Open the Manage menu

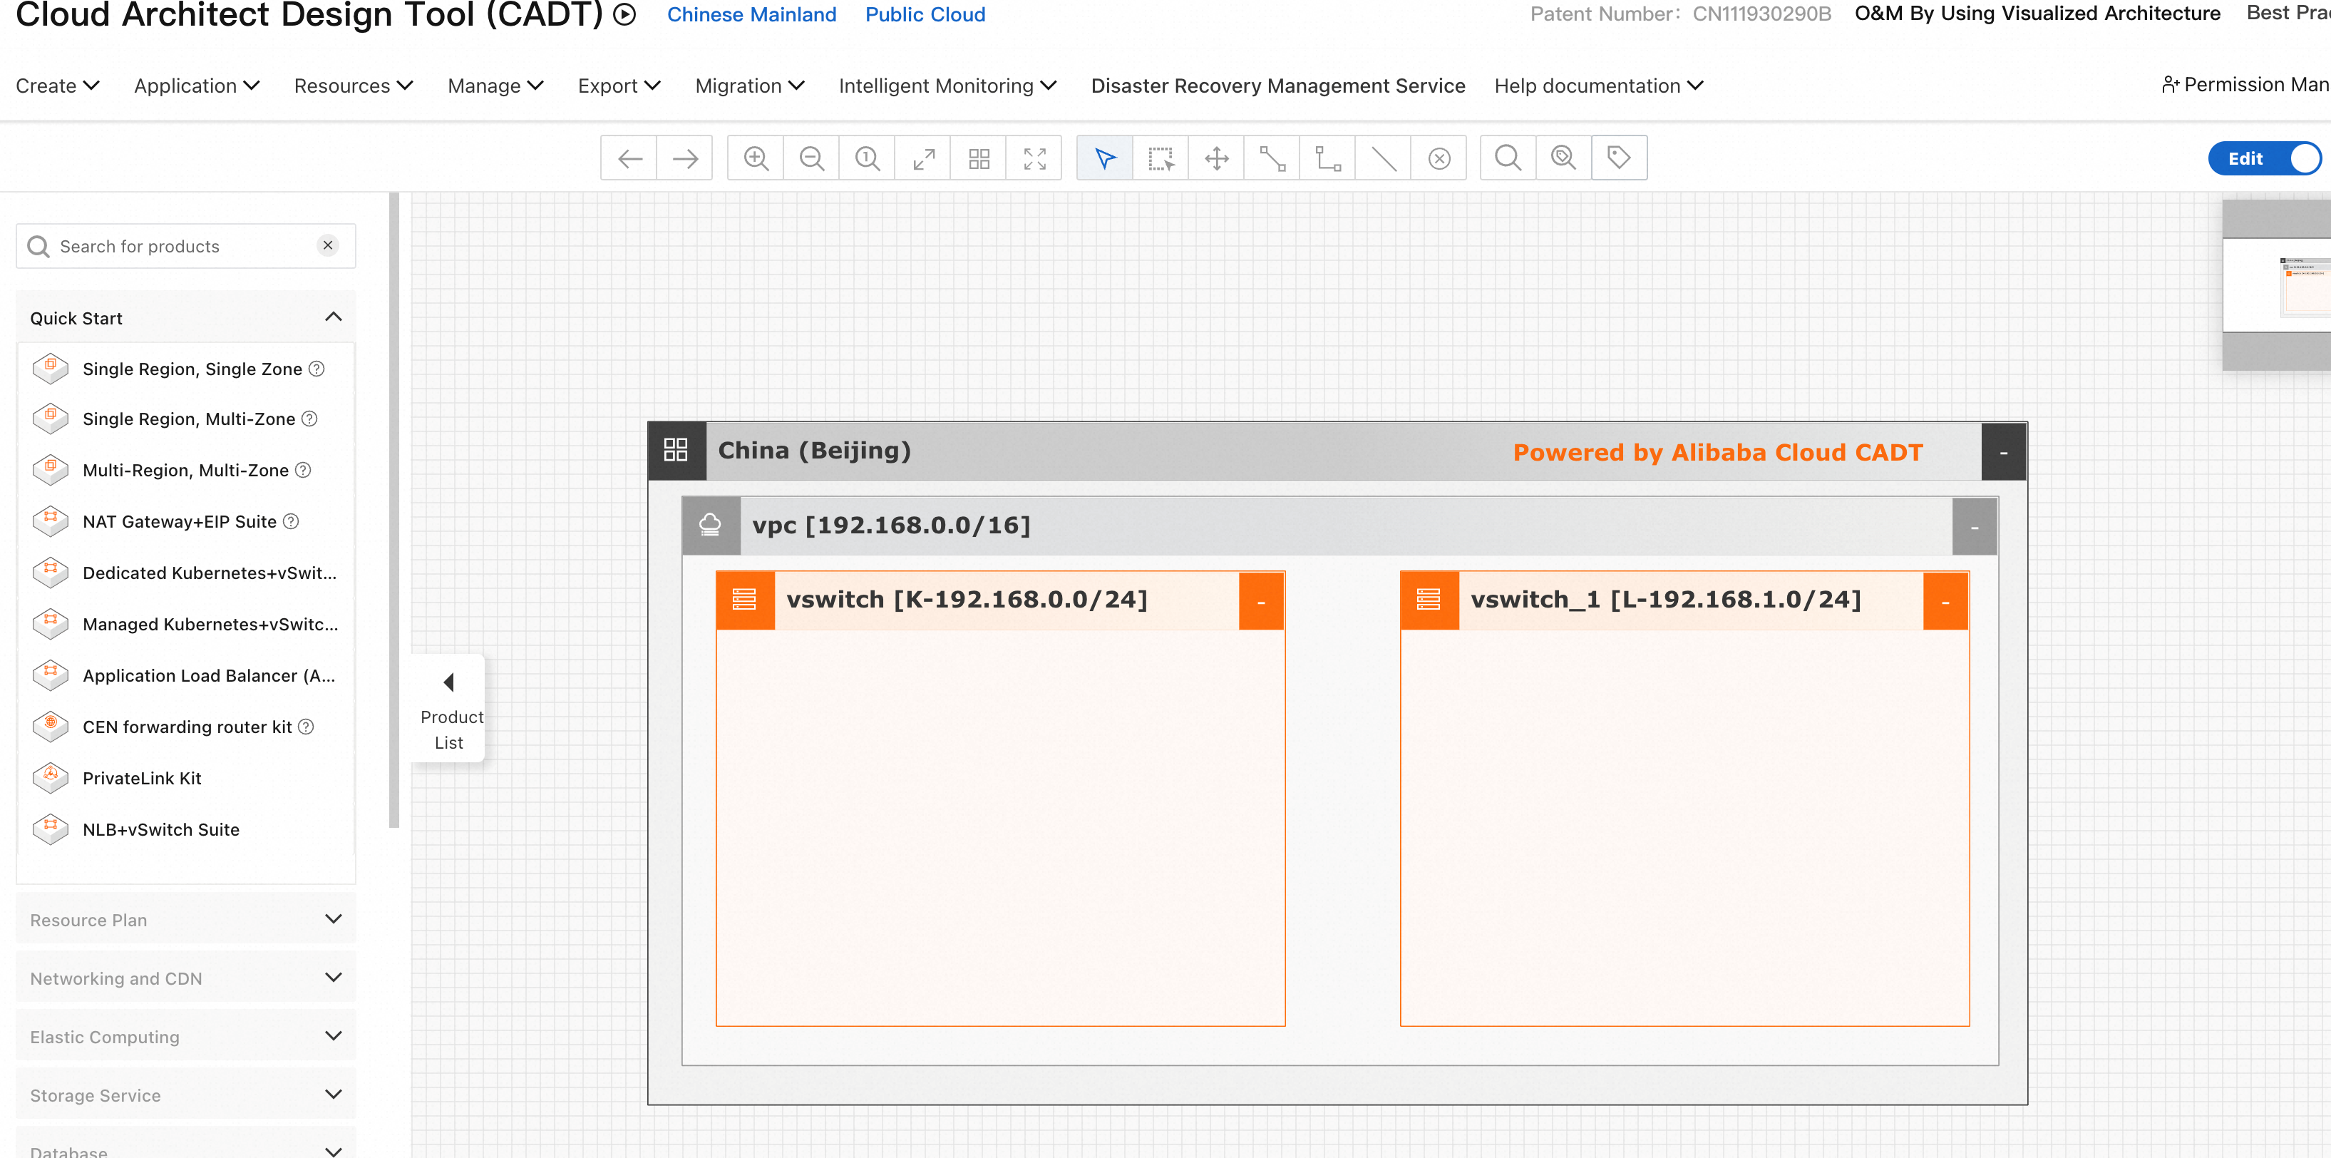coord(495,85)
